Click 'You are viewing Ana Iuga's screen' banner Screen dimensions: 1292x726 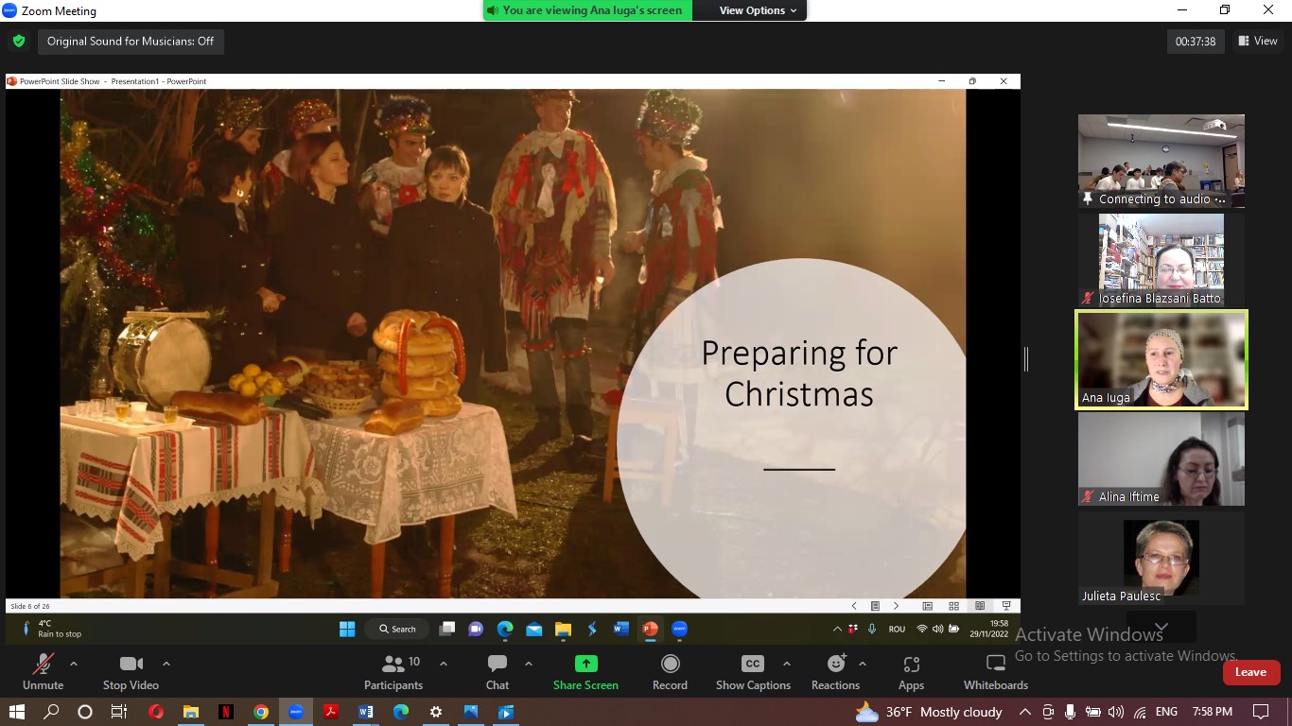pyautogui.click(x=587, y=10)
